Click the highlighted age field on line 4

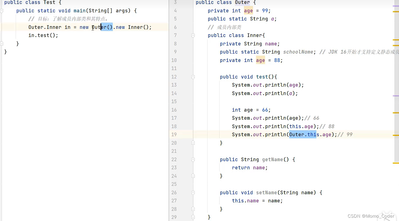248,11
